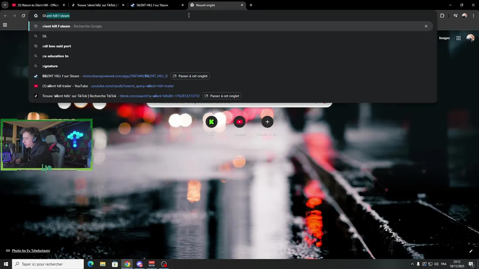Open Photo by Ev Tchebotarev link
Image resolution: width=479 pixels, height=269 pixels.
(x=31, y=251)
